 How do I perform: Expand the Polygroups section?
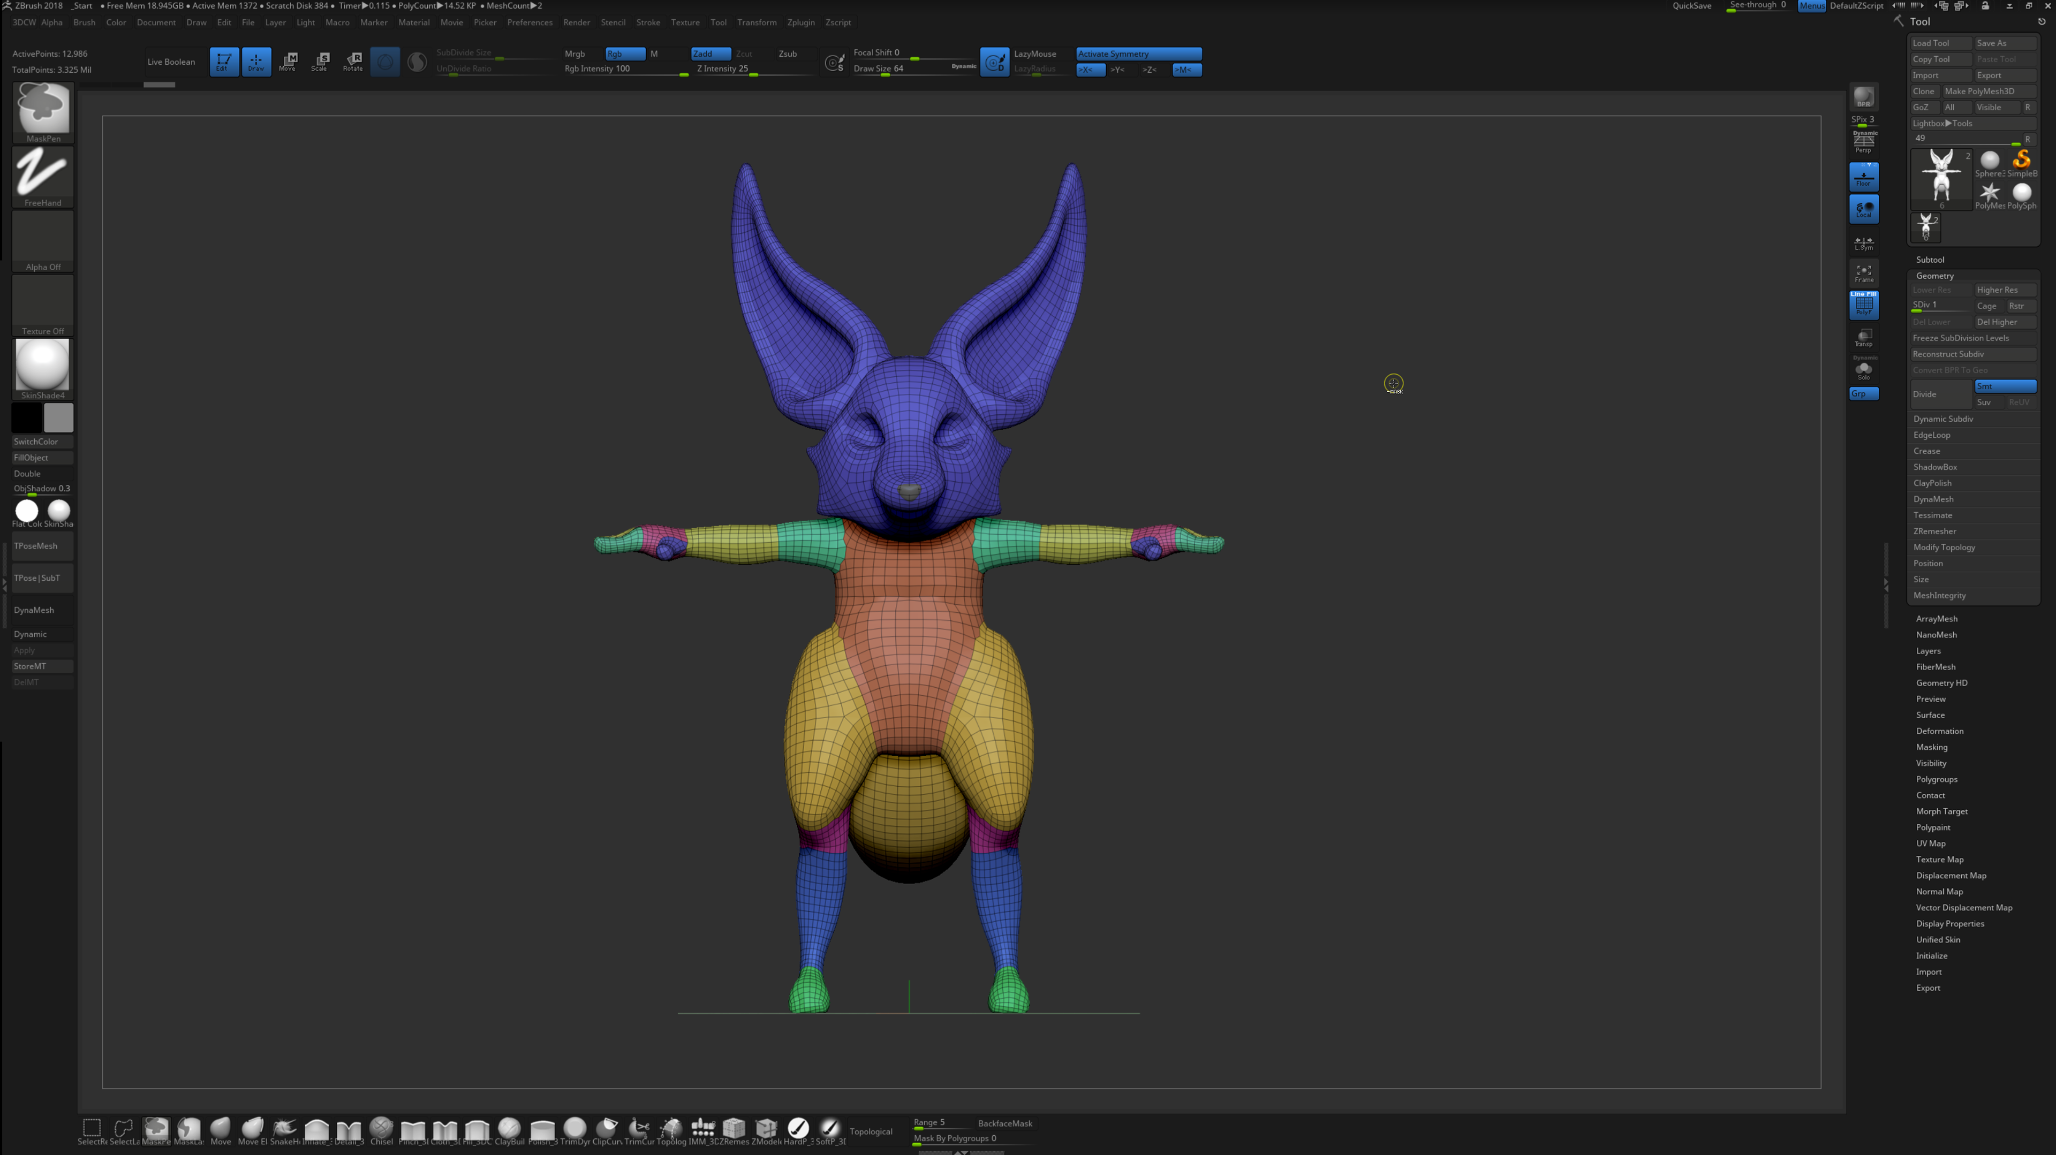[1936, 779]
